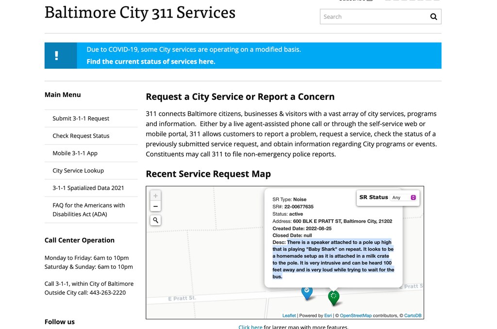Select the green map marker pin
This screenshot has width=497, height=329.
334,296
